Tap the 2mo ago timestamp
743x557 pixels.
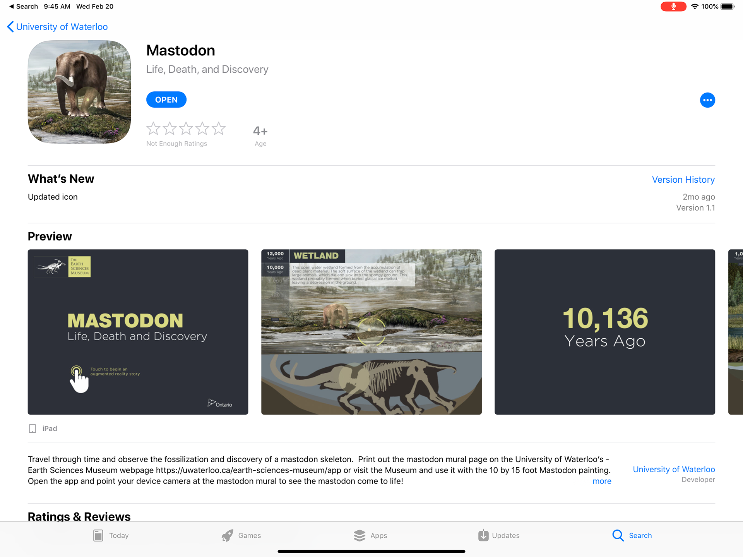(698, 197)
